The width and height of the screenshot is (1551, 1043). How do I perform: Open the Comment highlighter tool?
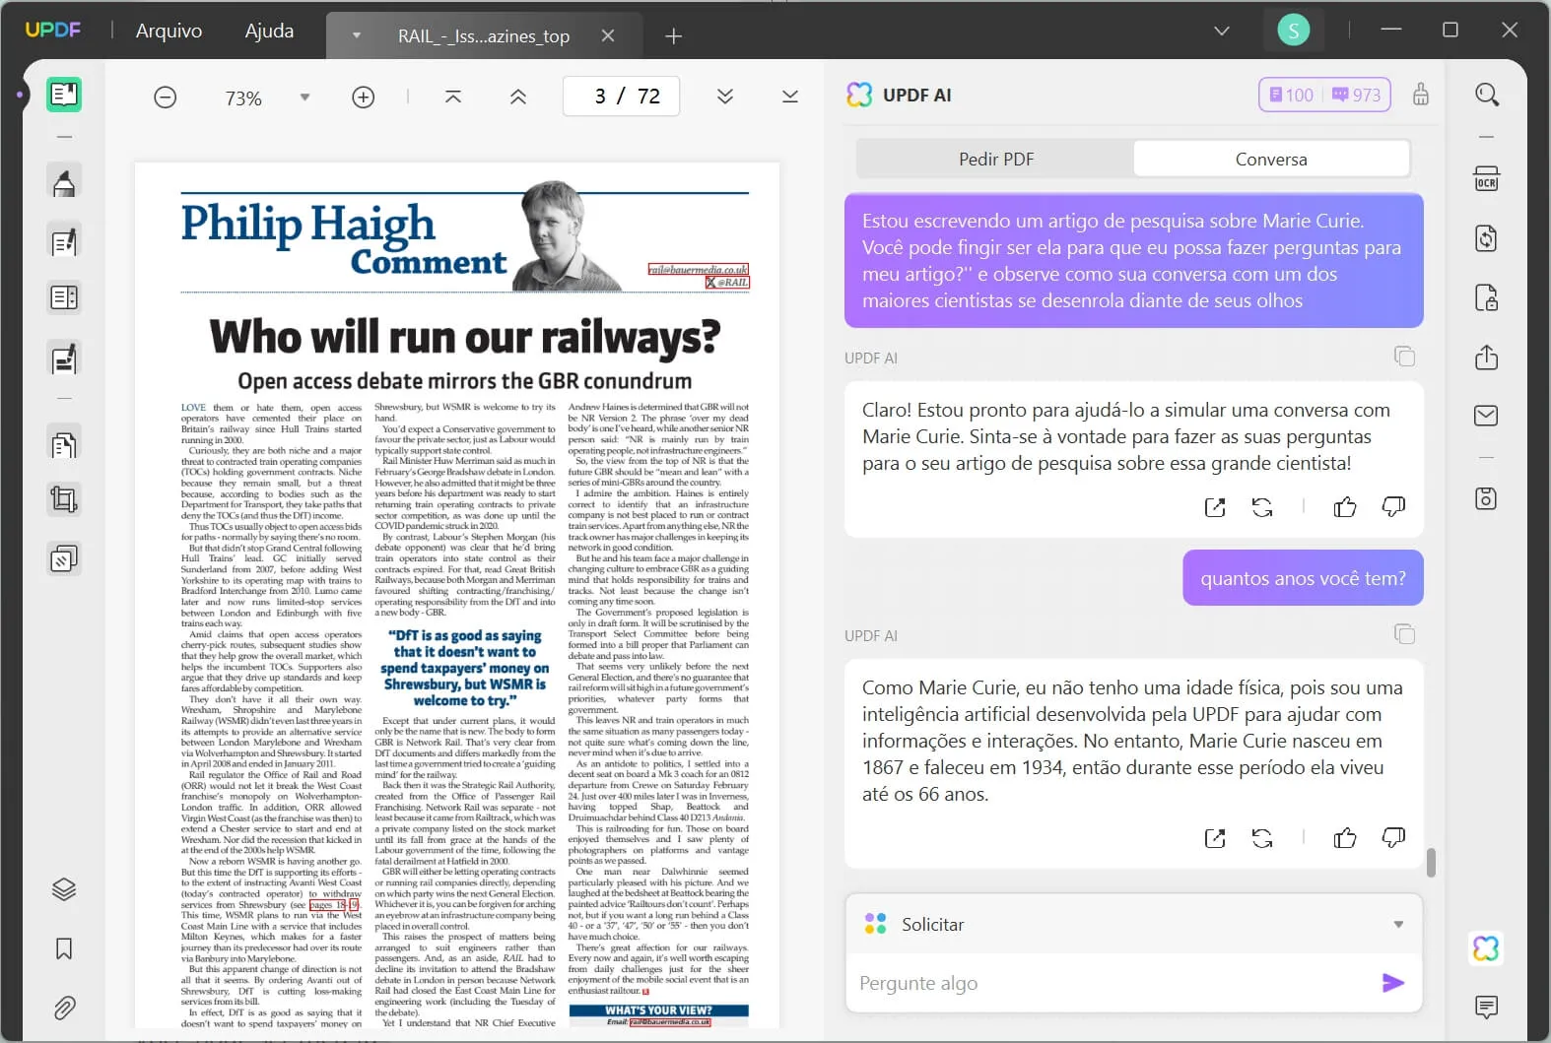tap(64, 183)
